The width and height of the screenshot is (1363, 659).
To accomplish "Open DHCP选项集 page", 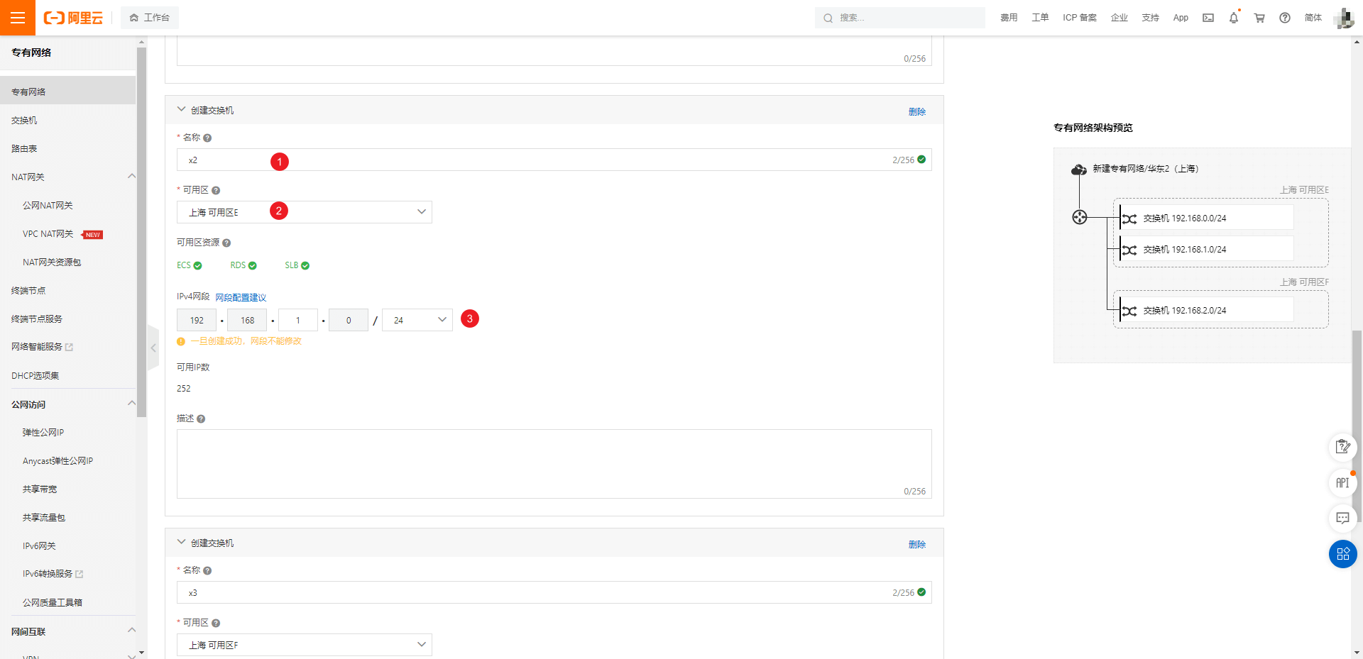I will 35,375.
